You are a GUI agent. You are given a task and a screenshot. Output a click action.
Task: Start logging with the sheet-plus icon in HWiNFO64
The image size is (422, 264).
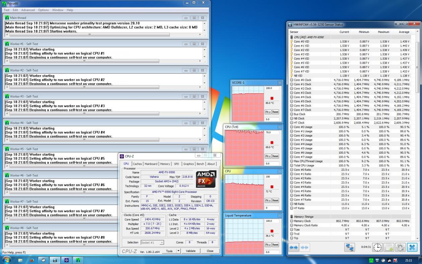pos(389,248)
